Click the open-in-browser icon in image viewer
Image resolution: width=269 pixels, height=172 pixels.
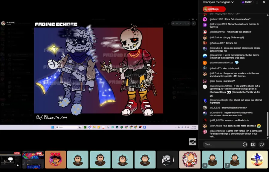tap(185, 23)
